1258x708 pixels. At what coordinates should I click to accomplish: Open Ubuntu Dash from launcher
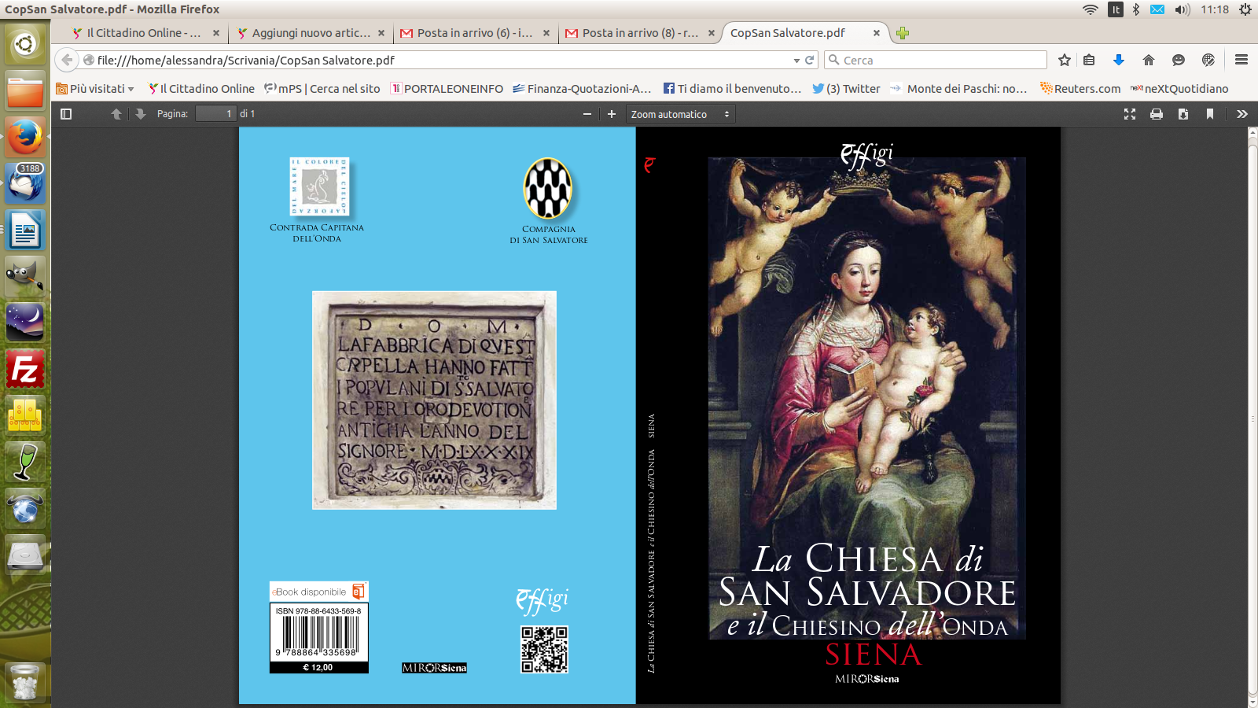[x=25, y=44]
